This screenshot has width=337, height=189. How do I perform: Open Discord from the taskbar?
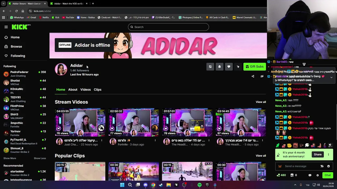click(145, 185)
